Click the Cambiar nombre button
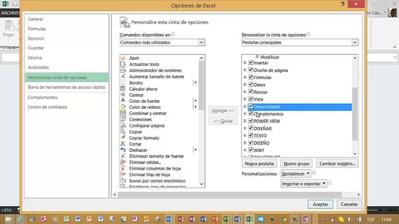The height and width of the screenshot is (224, 399). (x=337, y=164)
